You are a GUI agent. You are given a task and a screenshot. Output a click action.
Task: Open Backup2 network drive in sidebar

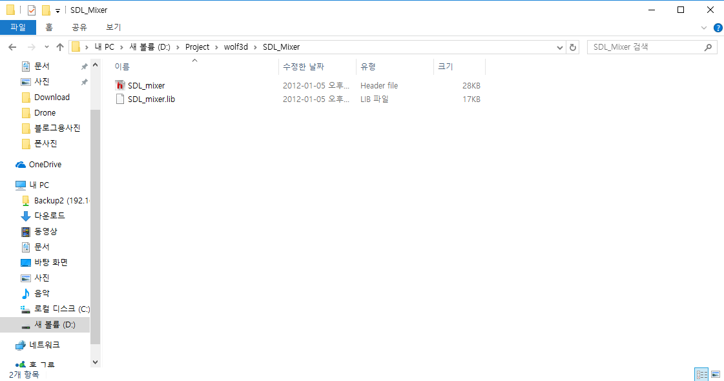(61, 200)
